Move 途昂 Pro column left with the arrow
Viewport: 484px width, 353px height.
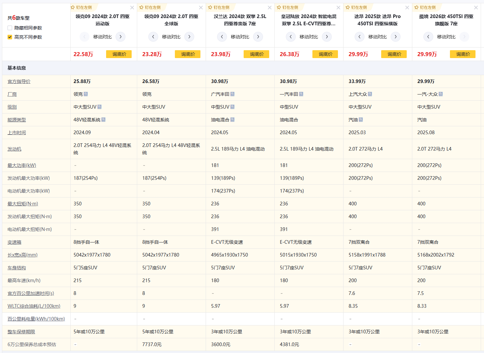tap(360, 37)
